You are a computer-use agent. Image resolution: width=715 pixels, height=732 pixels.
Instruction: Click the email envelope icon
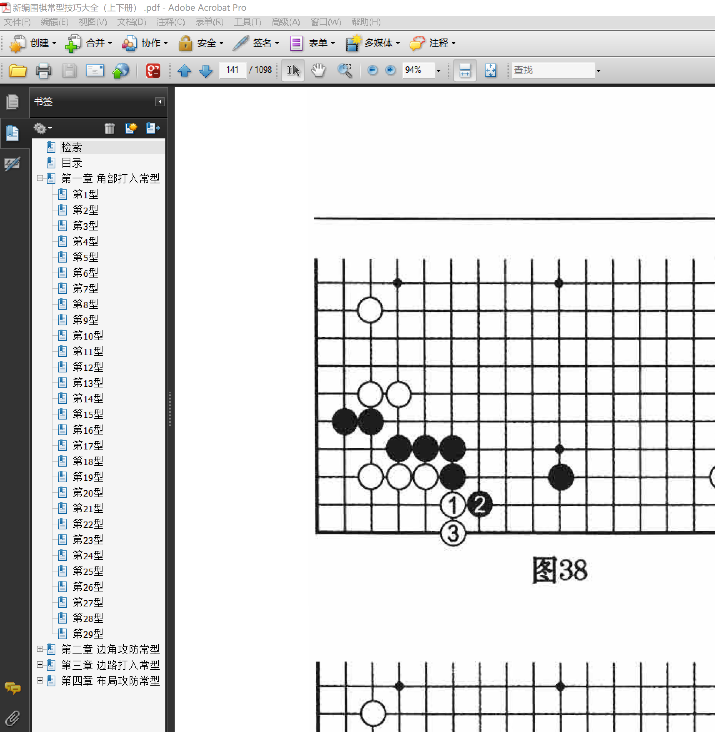(x=95, y=70)
